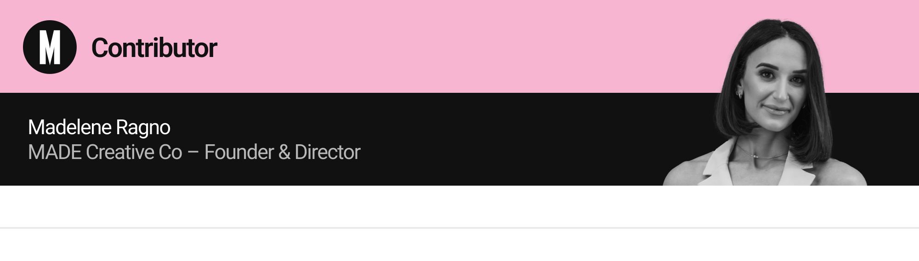Click the first name Madelene
The width and height of the screenshot is (919, 261).
(x=70, y=127)
